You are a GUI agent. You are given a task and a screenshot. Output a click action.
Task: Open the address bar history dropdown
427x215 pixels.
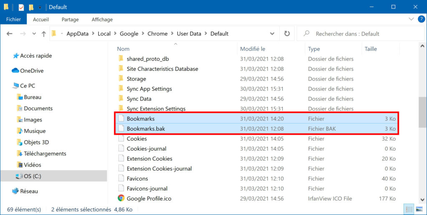click(x=272, y=34)
